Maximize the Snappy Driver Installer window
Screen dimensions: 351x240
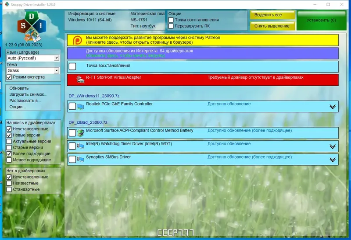point(328,4)
